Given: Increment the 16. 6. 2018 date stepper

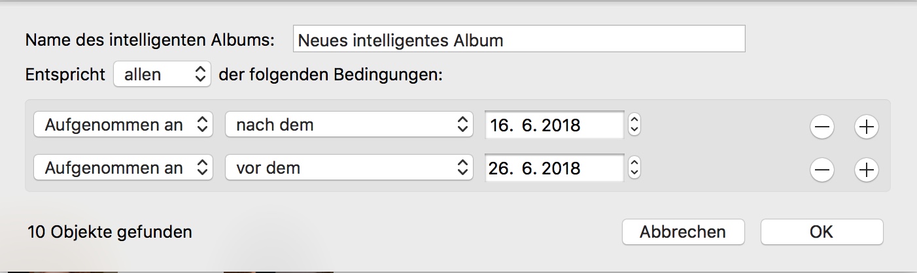Looking at the screenshot, I should (633, 120).
